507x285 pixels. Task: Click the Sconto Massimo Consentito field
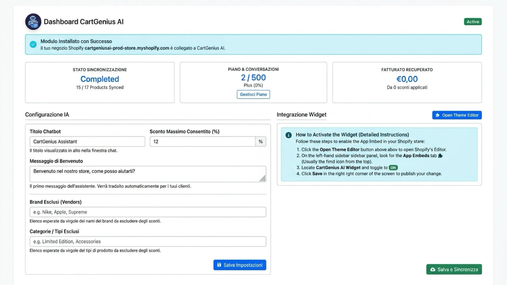click(202, 142)
